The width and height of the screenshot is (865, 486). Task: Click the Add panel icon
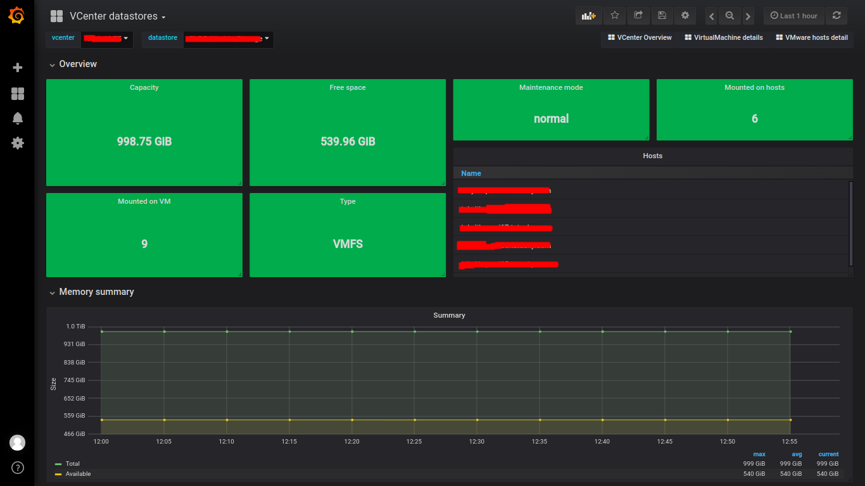589,16
